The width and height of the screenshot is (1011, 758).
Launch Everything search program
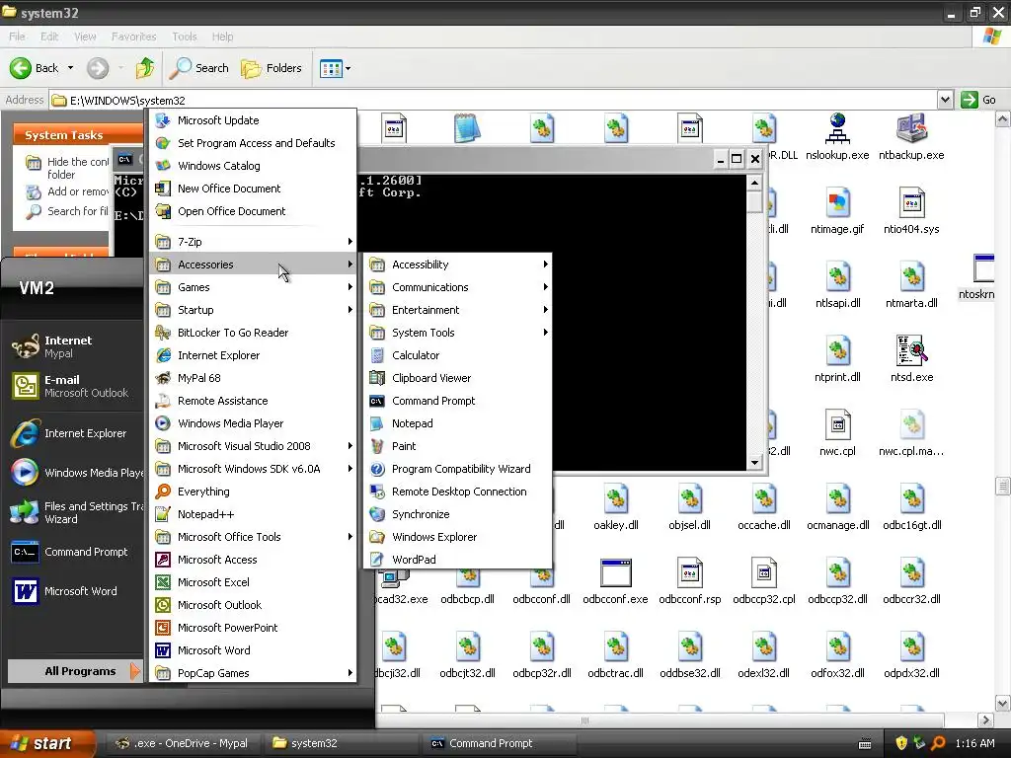coord(253,492)
